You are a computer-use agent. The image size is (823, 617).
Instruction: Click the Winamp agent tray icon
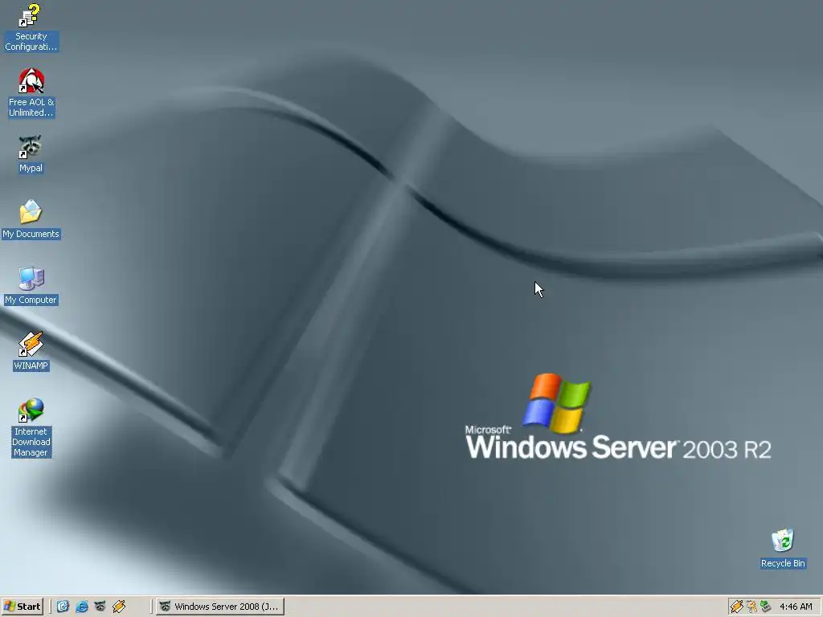[x=737, y=607]
